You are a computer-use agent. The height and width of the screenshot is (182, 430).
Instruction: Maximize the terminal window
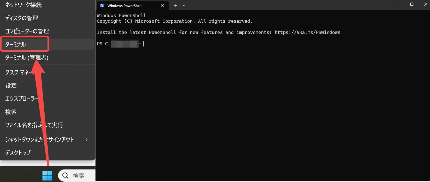(412, 4)
